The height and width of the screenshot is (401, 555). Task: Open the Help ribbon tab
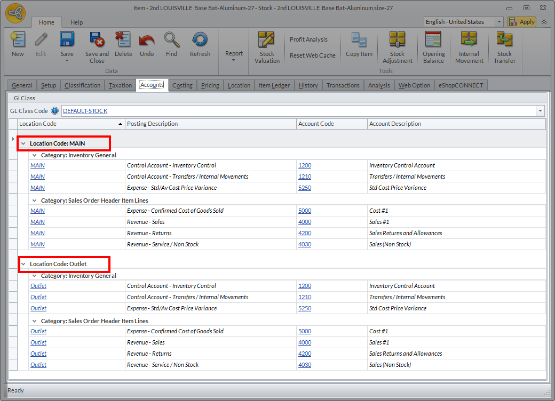pyautogui.click(x=77, y=22)
